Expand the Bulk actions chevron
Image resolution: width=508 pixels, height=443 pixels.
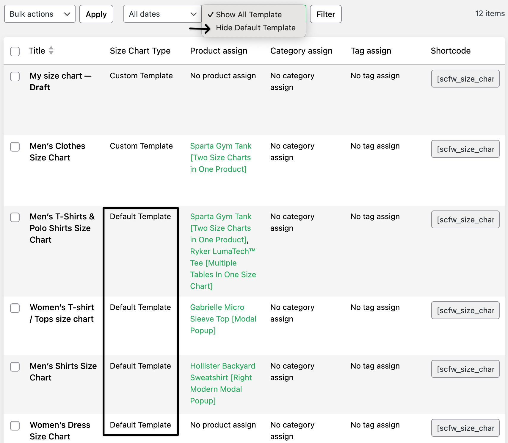coord(67,14)
